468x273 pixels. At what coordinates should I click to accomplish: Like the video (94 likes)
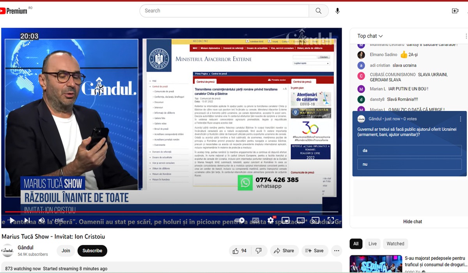tap(239, 251)
